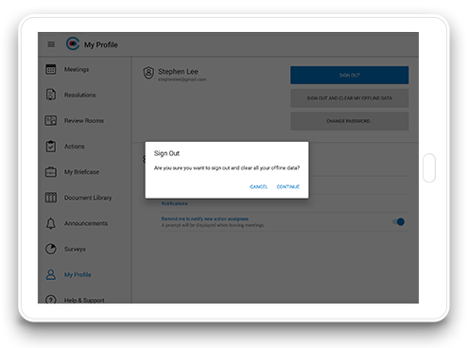Open Help & Support in the sidebar
Image resolution: width=468 pixels, height=348 pixels.
tap(84, 300)
